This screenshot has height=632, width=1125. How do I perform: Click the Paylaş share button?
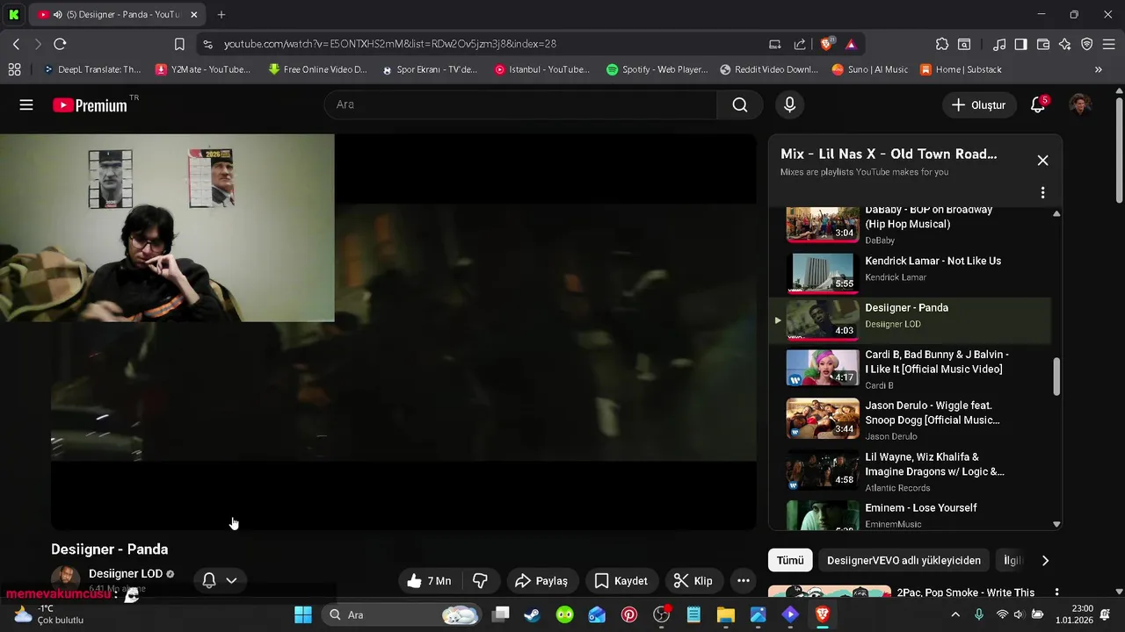tap(541, 580)
